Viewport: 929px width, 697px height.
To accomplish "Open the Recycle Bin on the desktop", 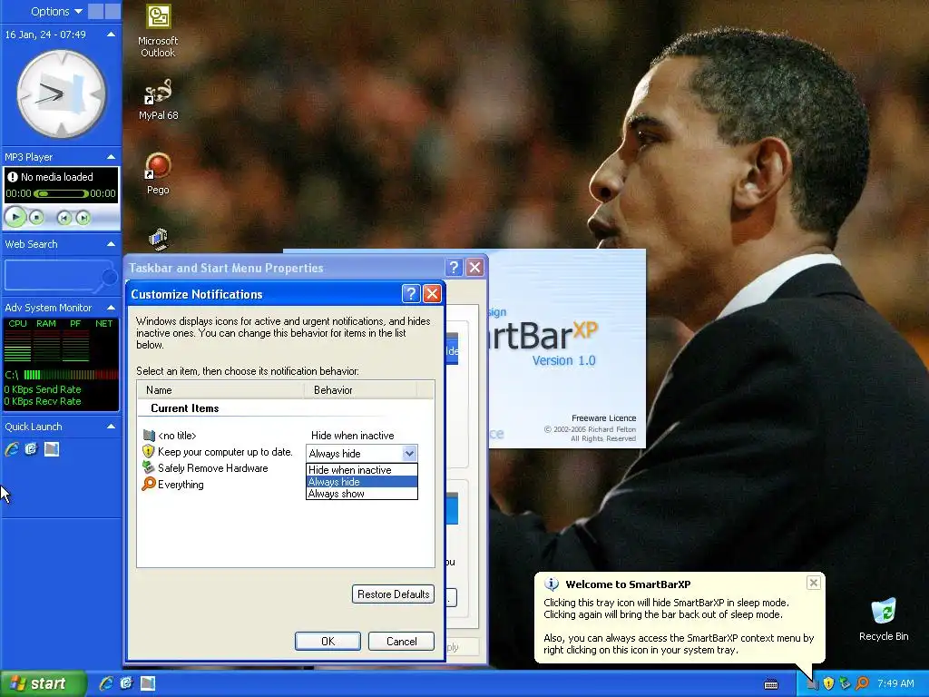I will click(x=884, y=619).
